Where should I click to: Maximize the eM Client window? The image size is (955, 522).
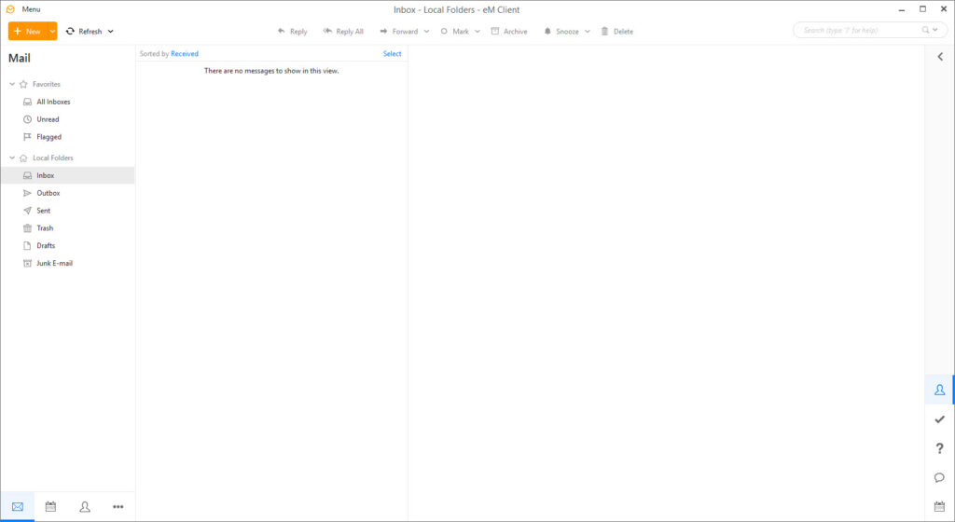922,9
